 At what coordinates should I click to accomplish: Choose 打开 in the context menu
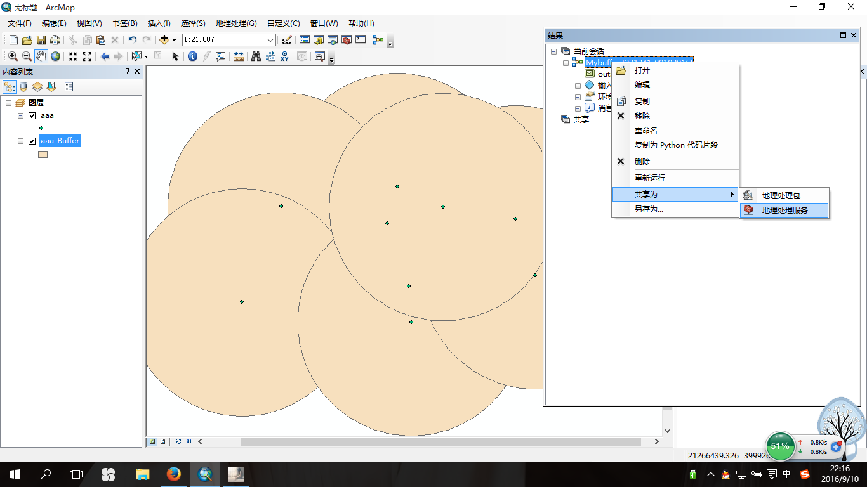676,70
